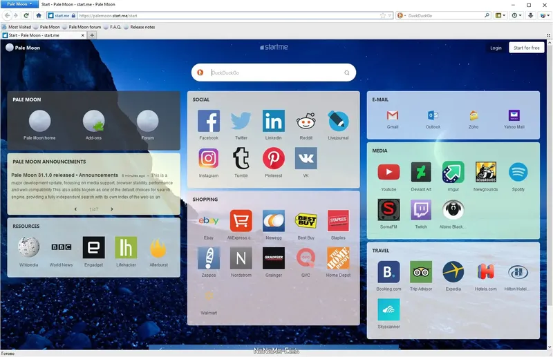Viewport: 553px width, 357px height.
Task: Click the Start for free button
Action: point(527,48)
